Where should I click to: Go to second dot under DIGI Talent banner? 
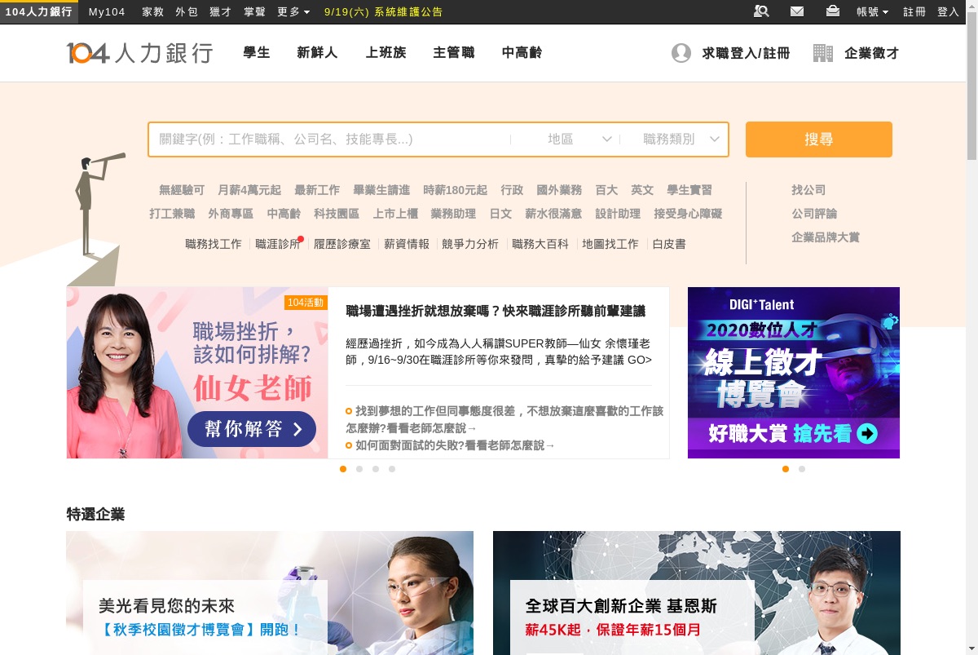click(x=802, y=469)
